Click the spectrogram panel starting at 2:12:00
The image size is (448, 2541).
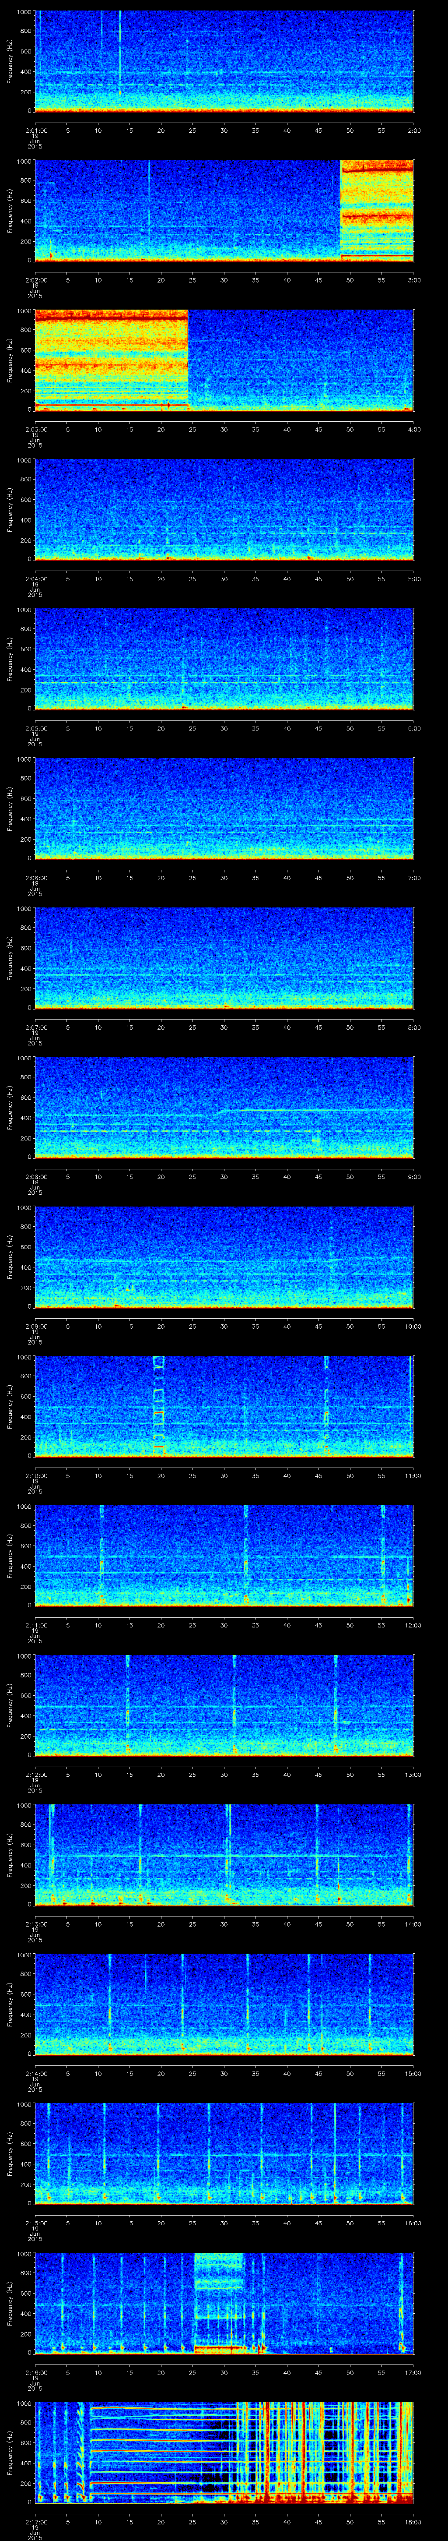pyautogui.click(x=224, y=1705)
